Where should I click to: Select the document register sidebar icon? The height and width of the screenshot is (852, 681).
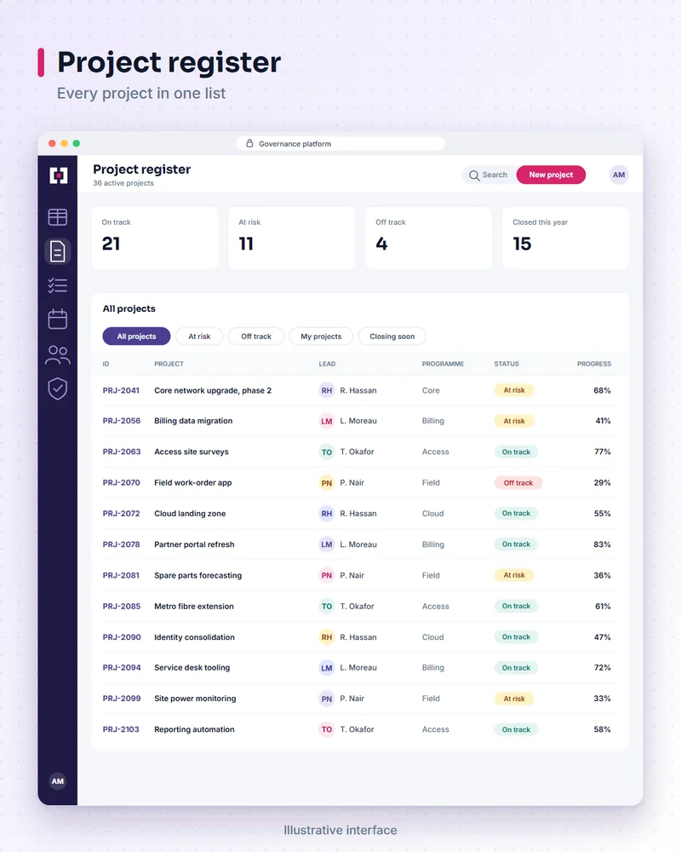click(x=58, y=251)
